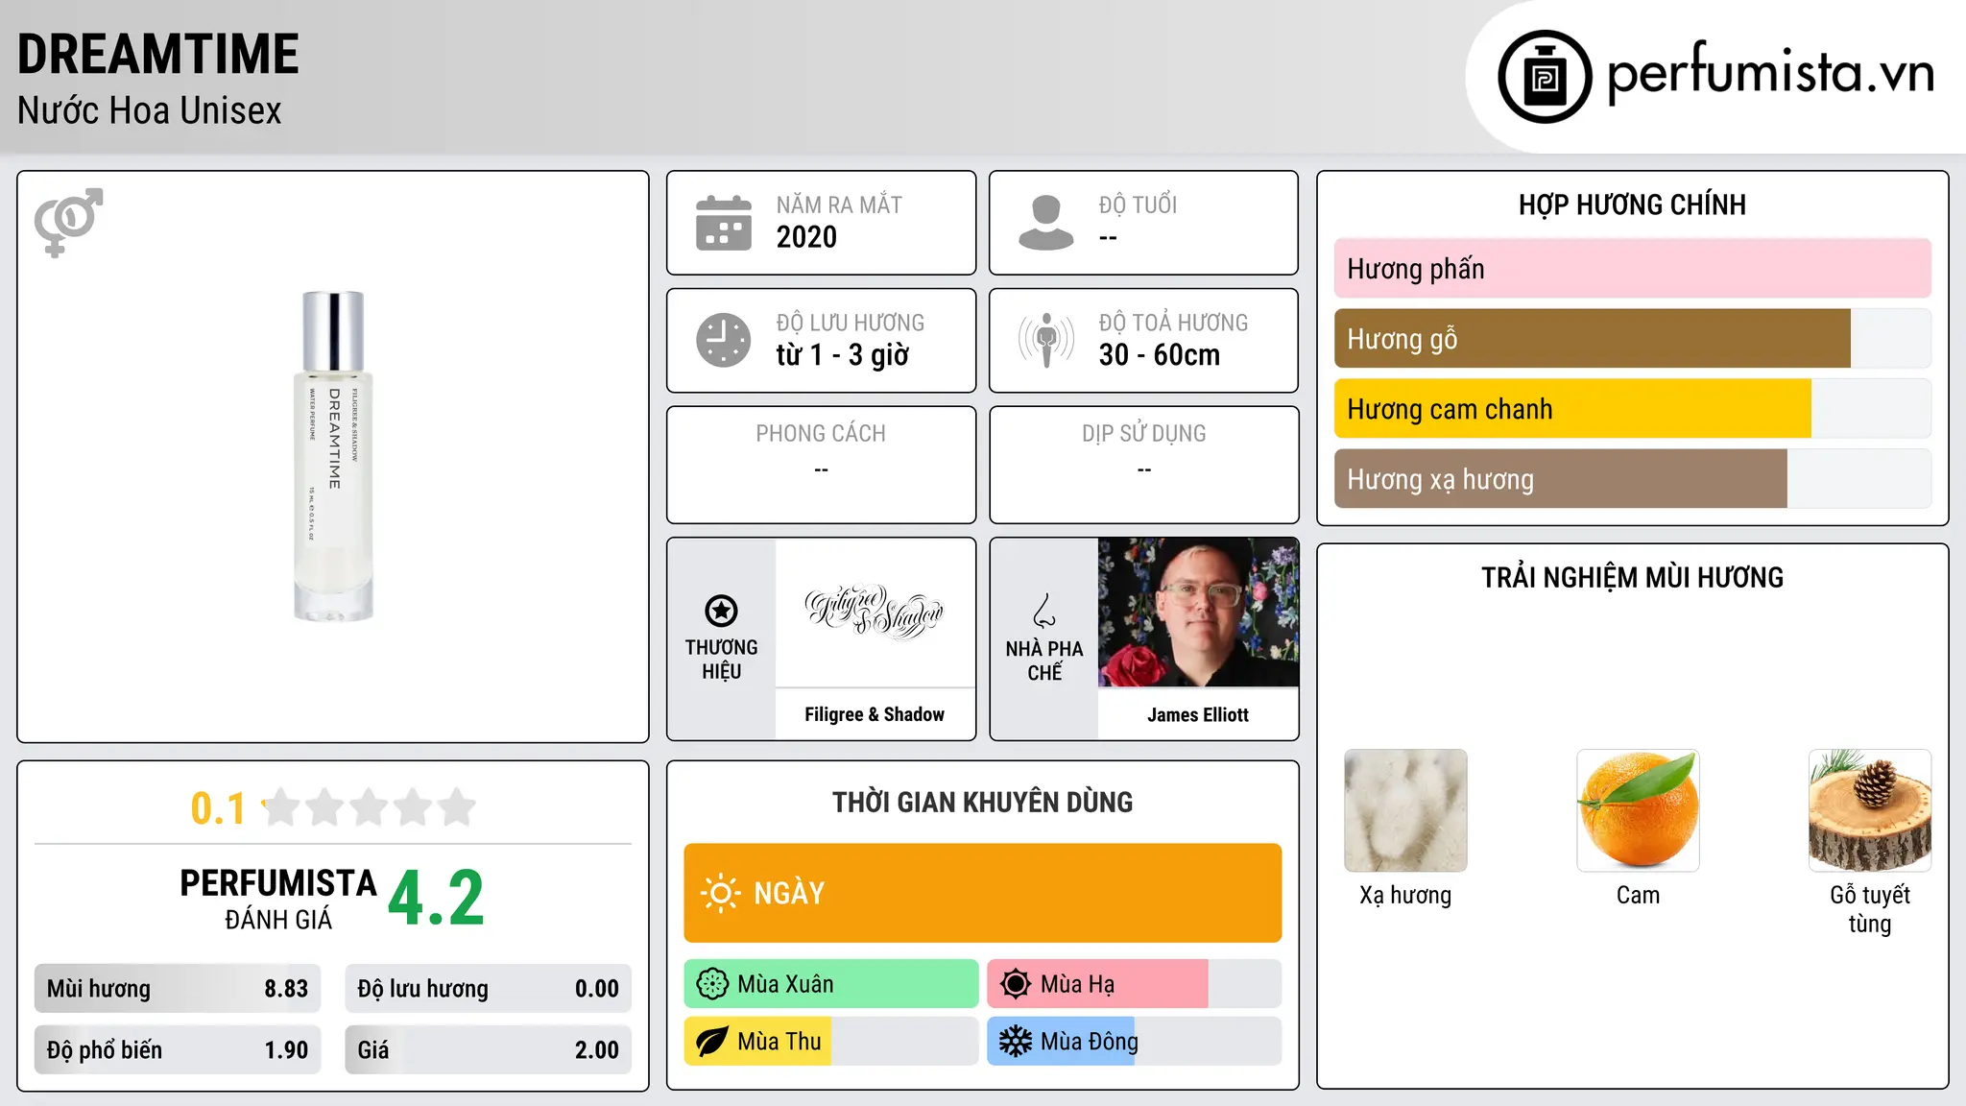Click the star badge icon above Thương hiệu
Image resolution: width=1966 pixels, height=1106 pixels.
pos(721,611)
